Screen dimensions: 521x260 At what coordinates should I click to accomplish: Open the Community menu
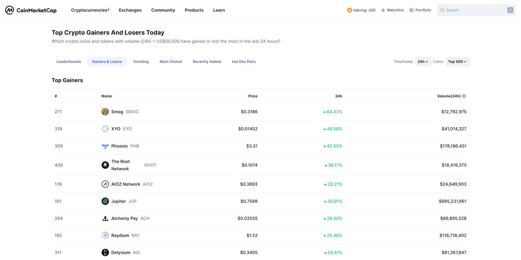163,10
